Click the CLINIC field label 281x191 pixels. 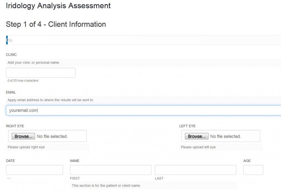(11, 55)
